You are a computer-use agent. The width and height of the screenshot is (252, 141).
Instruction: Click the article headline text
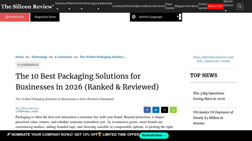87,81
